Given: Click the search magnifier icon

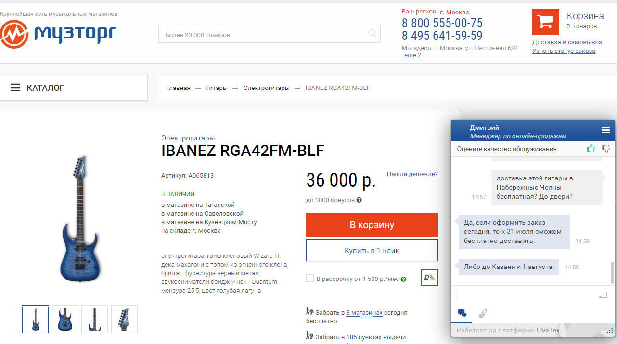Looking at the screenshot, I should (373, 34).
